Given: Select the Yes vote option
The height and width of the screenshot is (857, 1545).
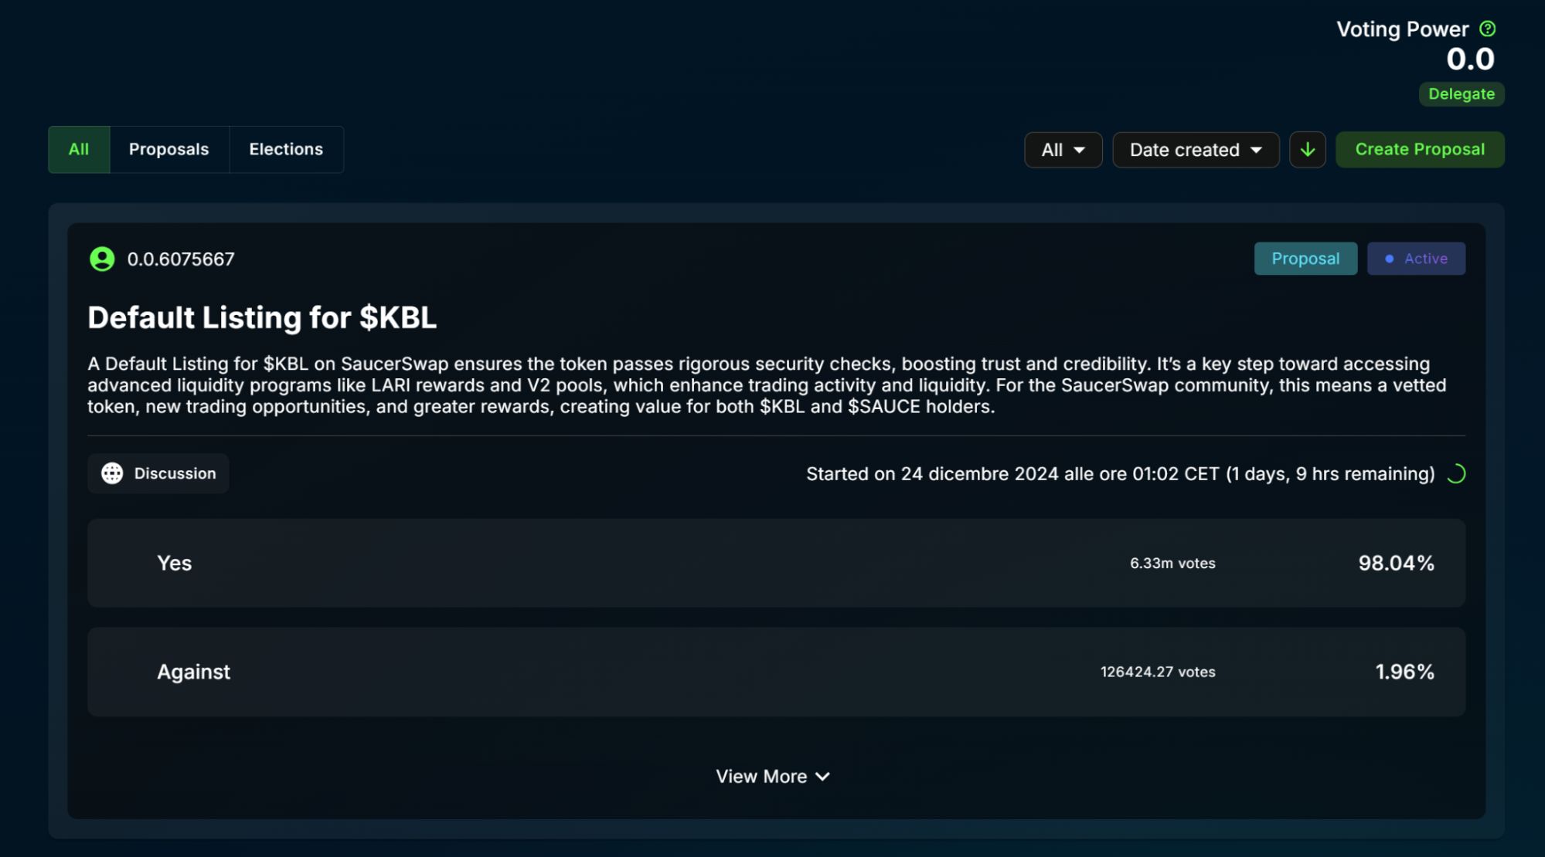Looking at the screenshot, I should [x=775, y=563].
